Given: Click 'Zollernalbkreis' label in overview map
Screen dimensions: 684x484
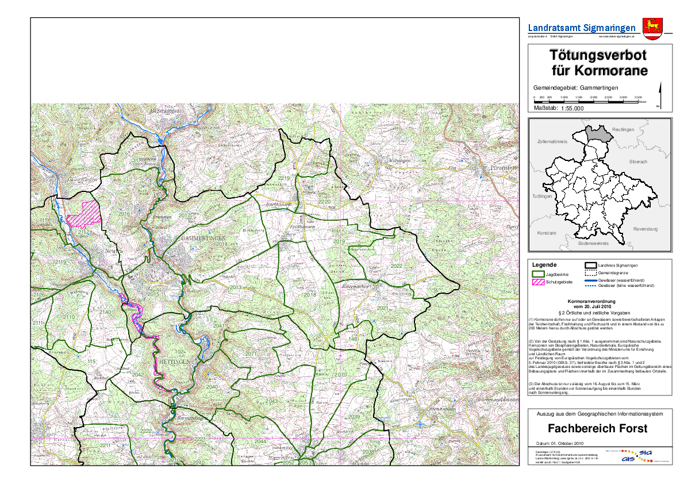Looking at the screenshot, I should [x=552, y=142].
